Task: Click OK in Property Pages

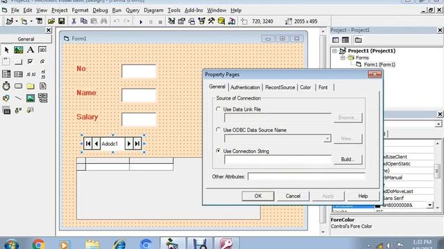Action: click(x=258, y=196)
